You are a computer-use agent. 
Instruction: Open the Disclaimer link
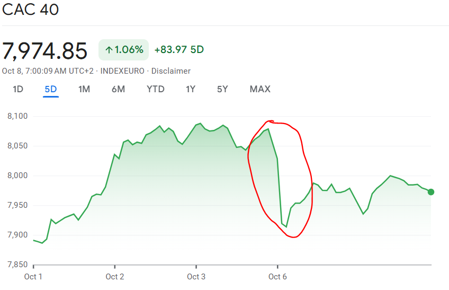click(x=171, y=71)
